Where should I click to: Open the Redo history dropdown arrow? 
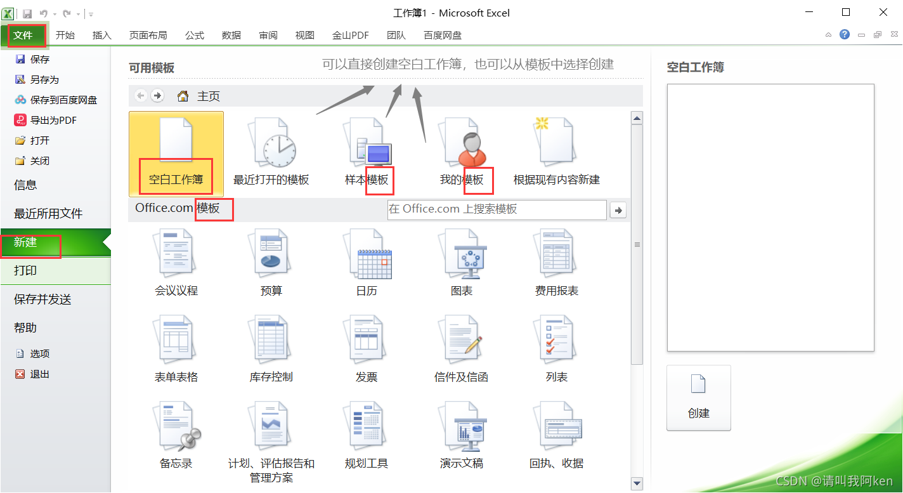click(x=77, y=14)
